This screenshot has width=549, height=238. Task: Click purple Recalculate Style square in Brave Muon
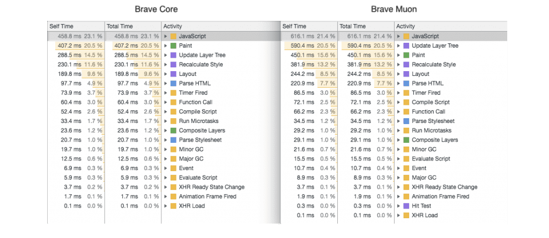406,65
